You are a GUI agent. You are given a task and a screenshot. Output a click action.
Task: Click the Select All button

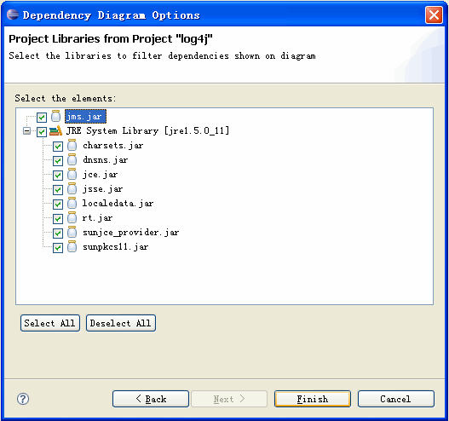(50, 323)
